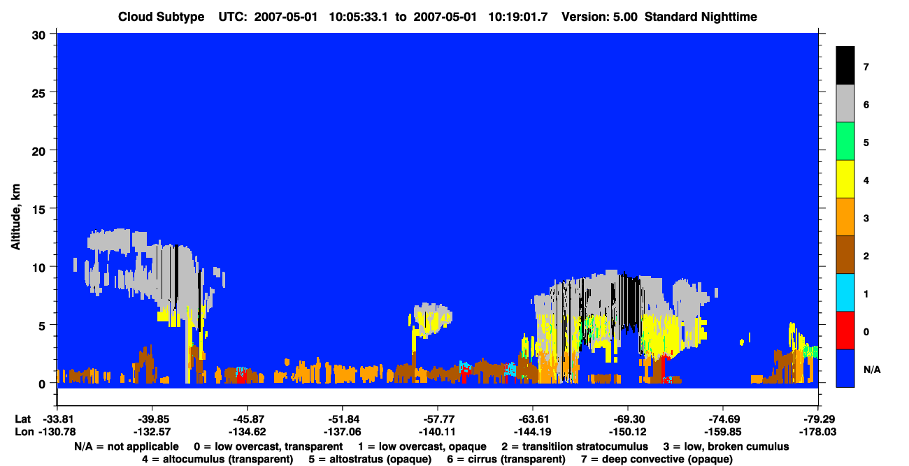
Task: Click latitude value -63.61
Action: 533,419
